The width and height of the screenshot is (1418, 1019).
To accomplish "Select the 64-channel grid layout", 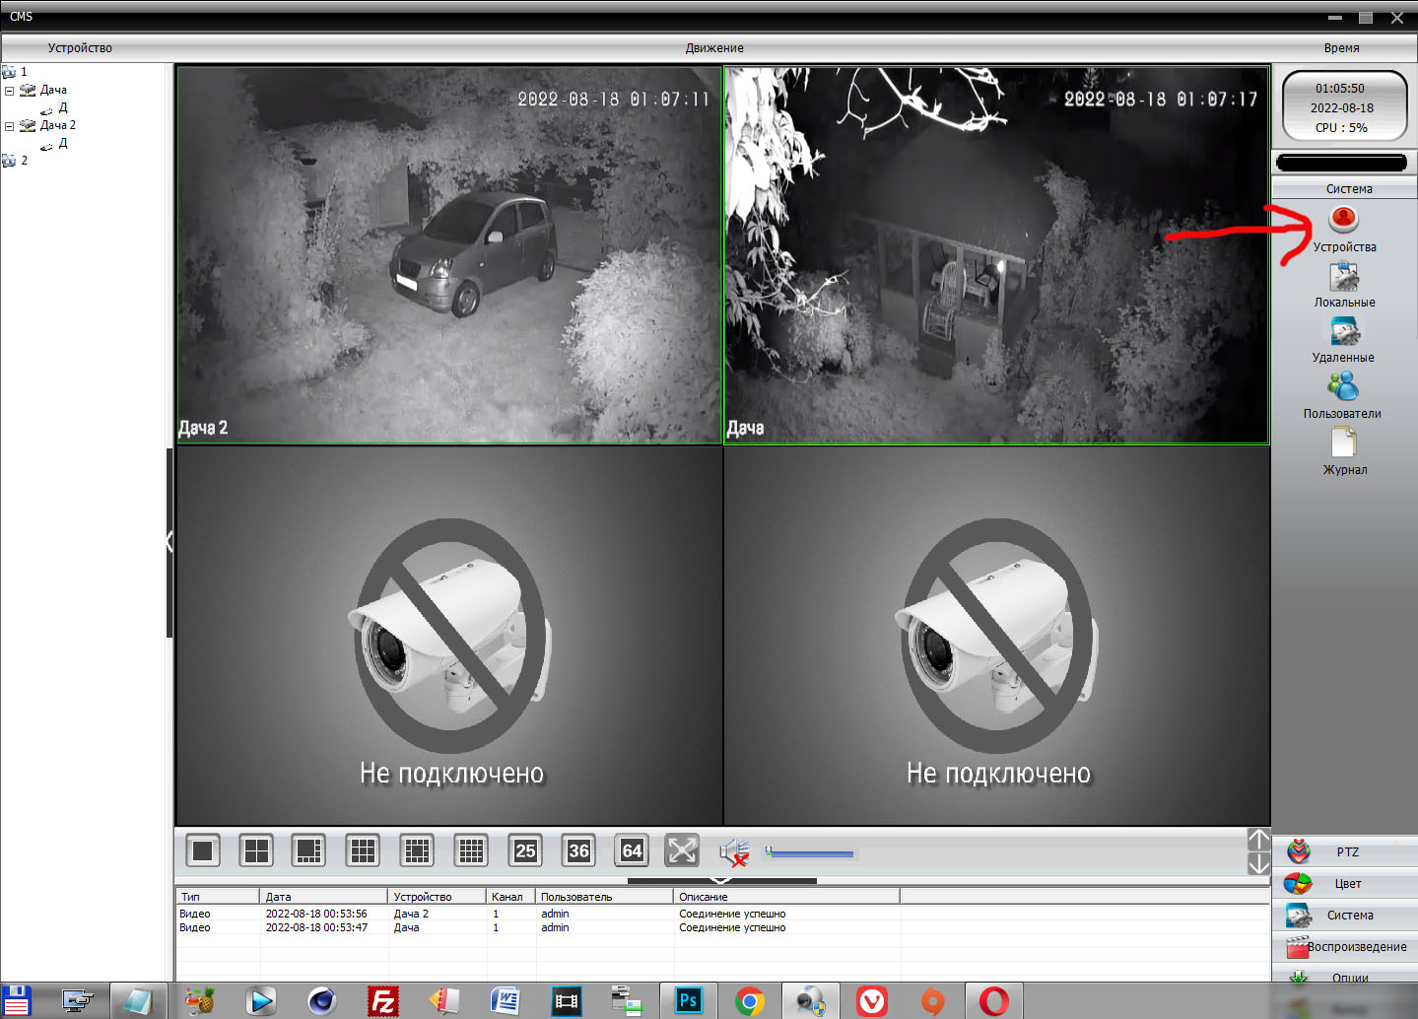I will point(632,850).
